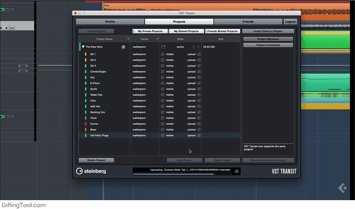Viewport: 355px width, 209px height.
Task: Click the Steinberg logo icon
Action: click(x=79, y=171)
